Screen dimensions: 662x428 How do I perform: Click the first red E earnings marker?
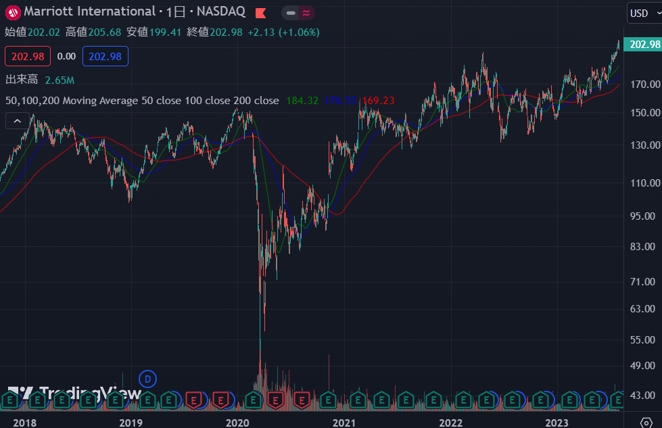(x=194, y=400)
